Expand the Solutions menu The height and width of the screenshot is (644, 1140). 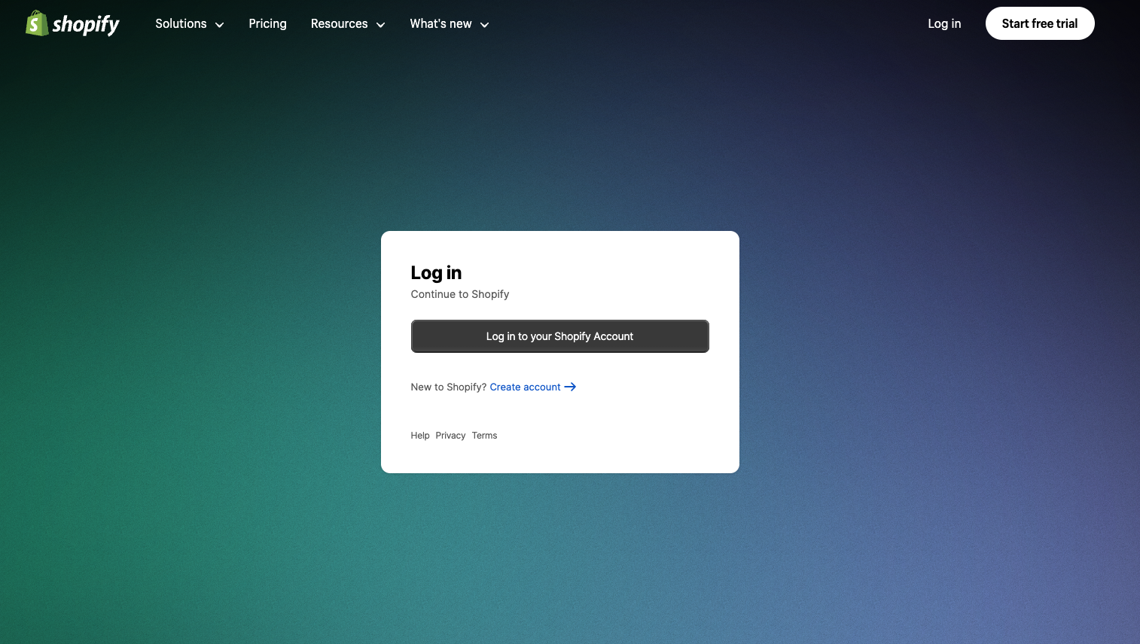[190, 24]
